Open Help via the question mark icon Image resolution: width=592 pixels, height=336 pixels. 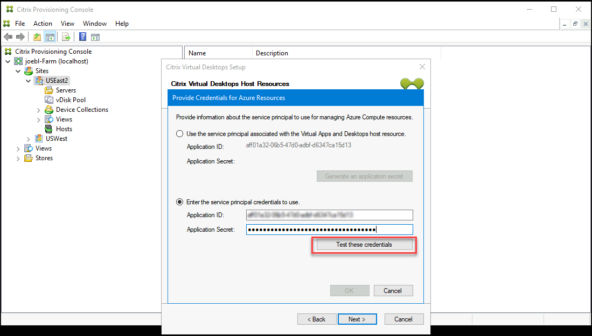82,37
